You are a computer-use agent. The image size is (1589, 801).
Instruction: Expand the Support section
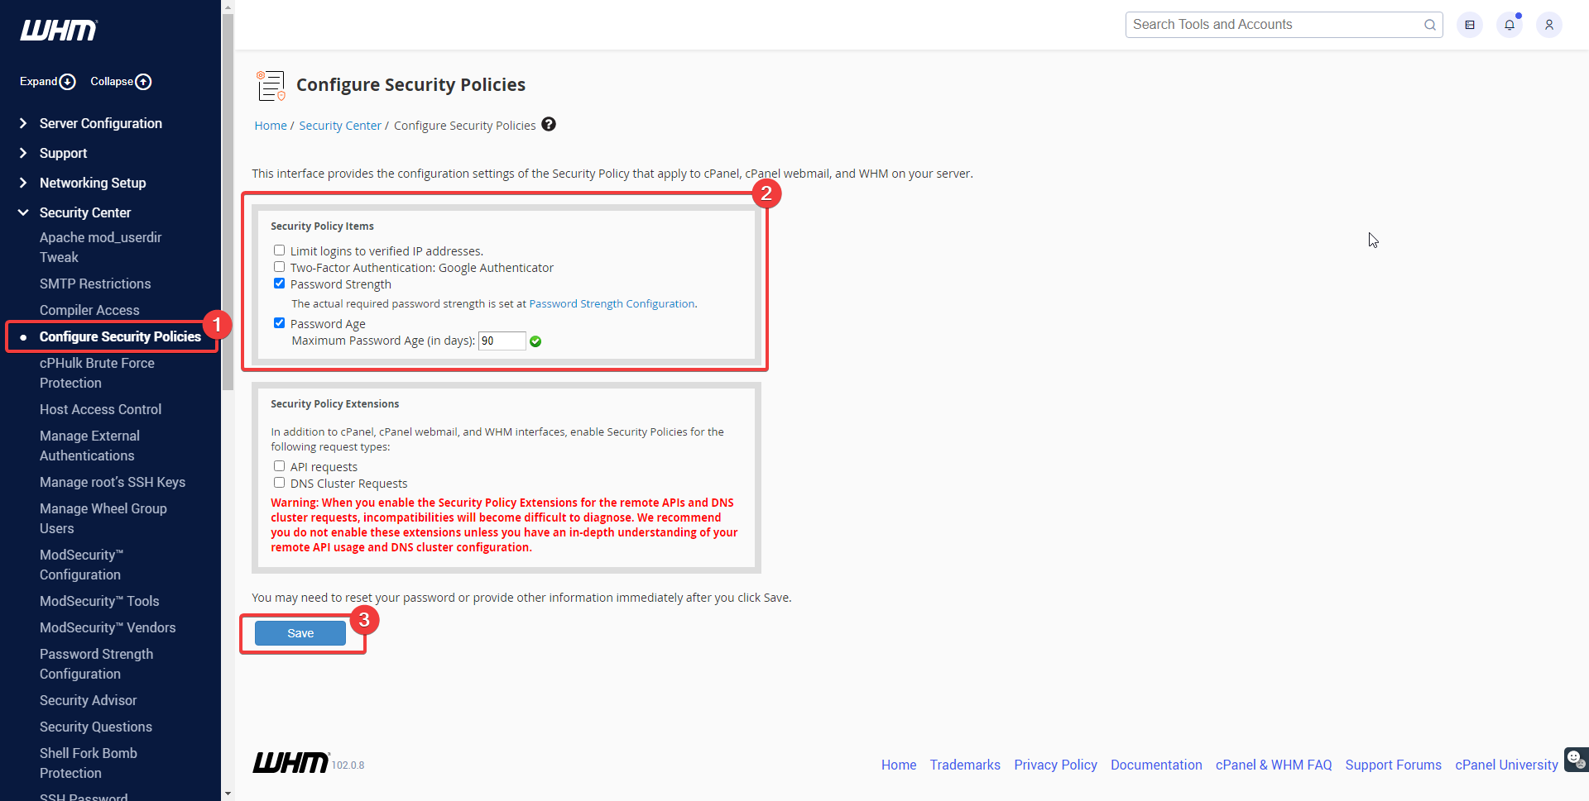click(64, 153)
